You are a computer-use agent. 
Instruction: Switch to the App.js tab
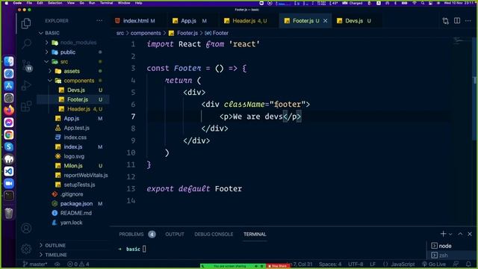(189, 21)
